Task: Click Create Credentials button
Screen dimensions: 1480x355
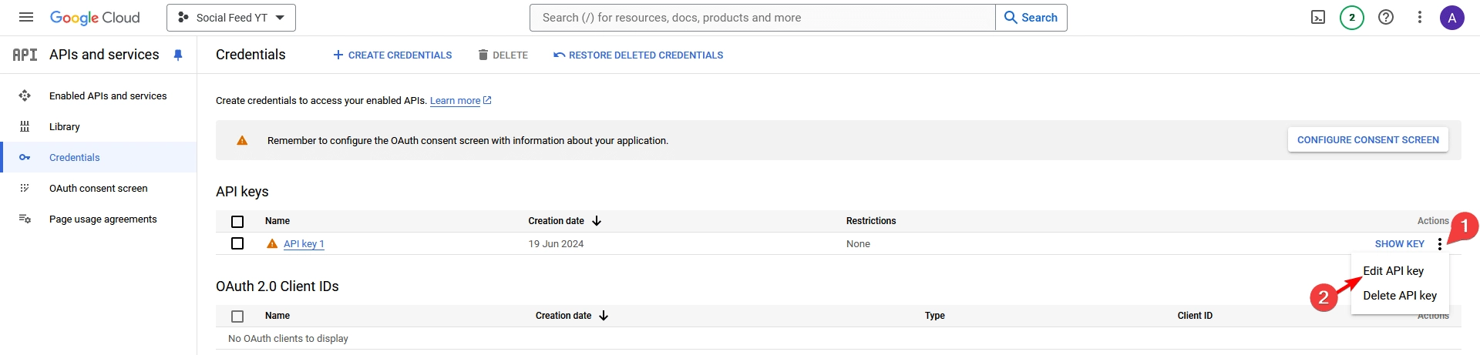Action: click(x=392, y=55)
